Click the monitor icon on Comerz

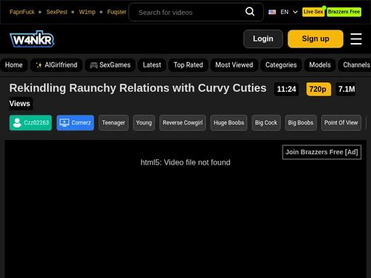(x=65, y=122)
